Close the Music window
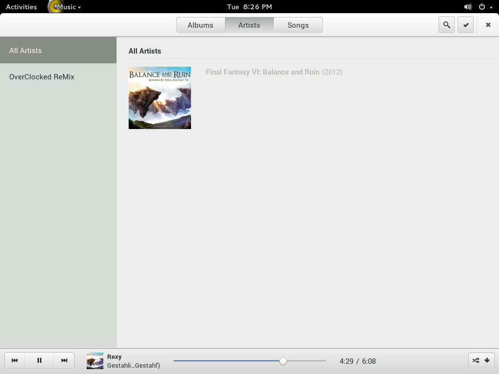499x374 pixels. point(488,25)
